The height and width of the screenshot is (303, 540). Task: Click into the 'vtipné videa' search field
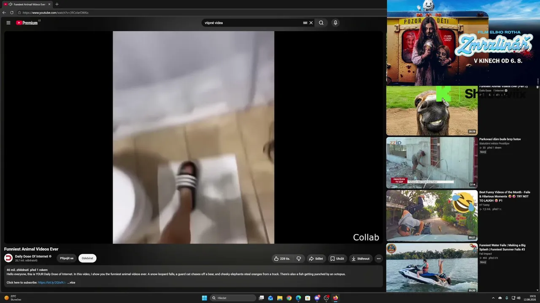252,23
